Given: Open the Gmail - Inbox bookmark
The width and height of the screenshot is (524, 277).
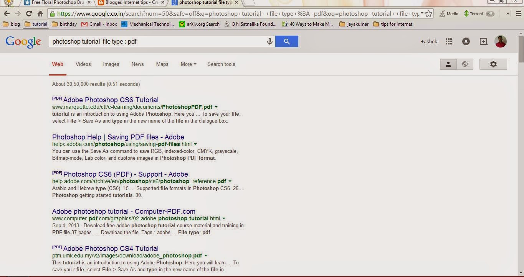Looking at the screenshot, I should (x=99, y=24).
